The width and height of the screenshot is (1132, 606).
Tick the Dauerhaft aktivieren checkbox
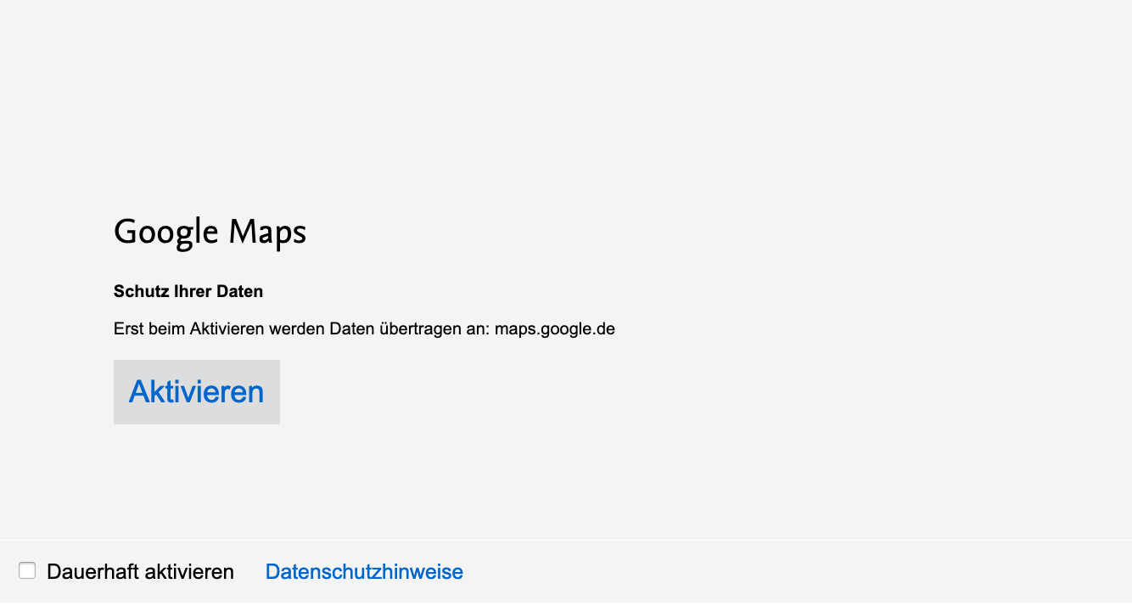tap(27, 571)
